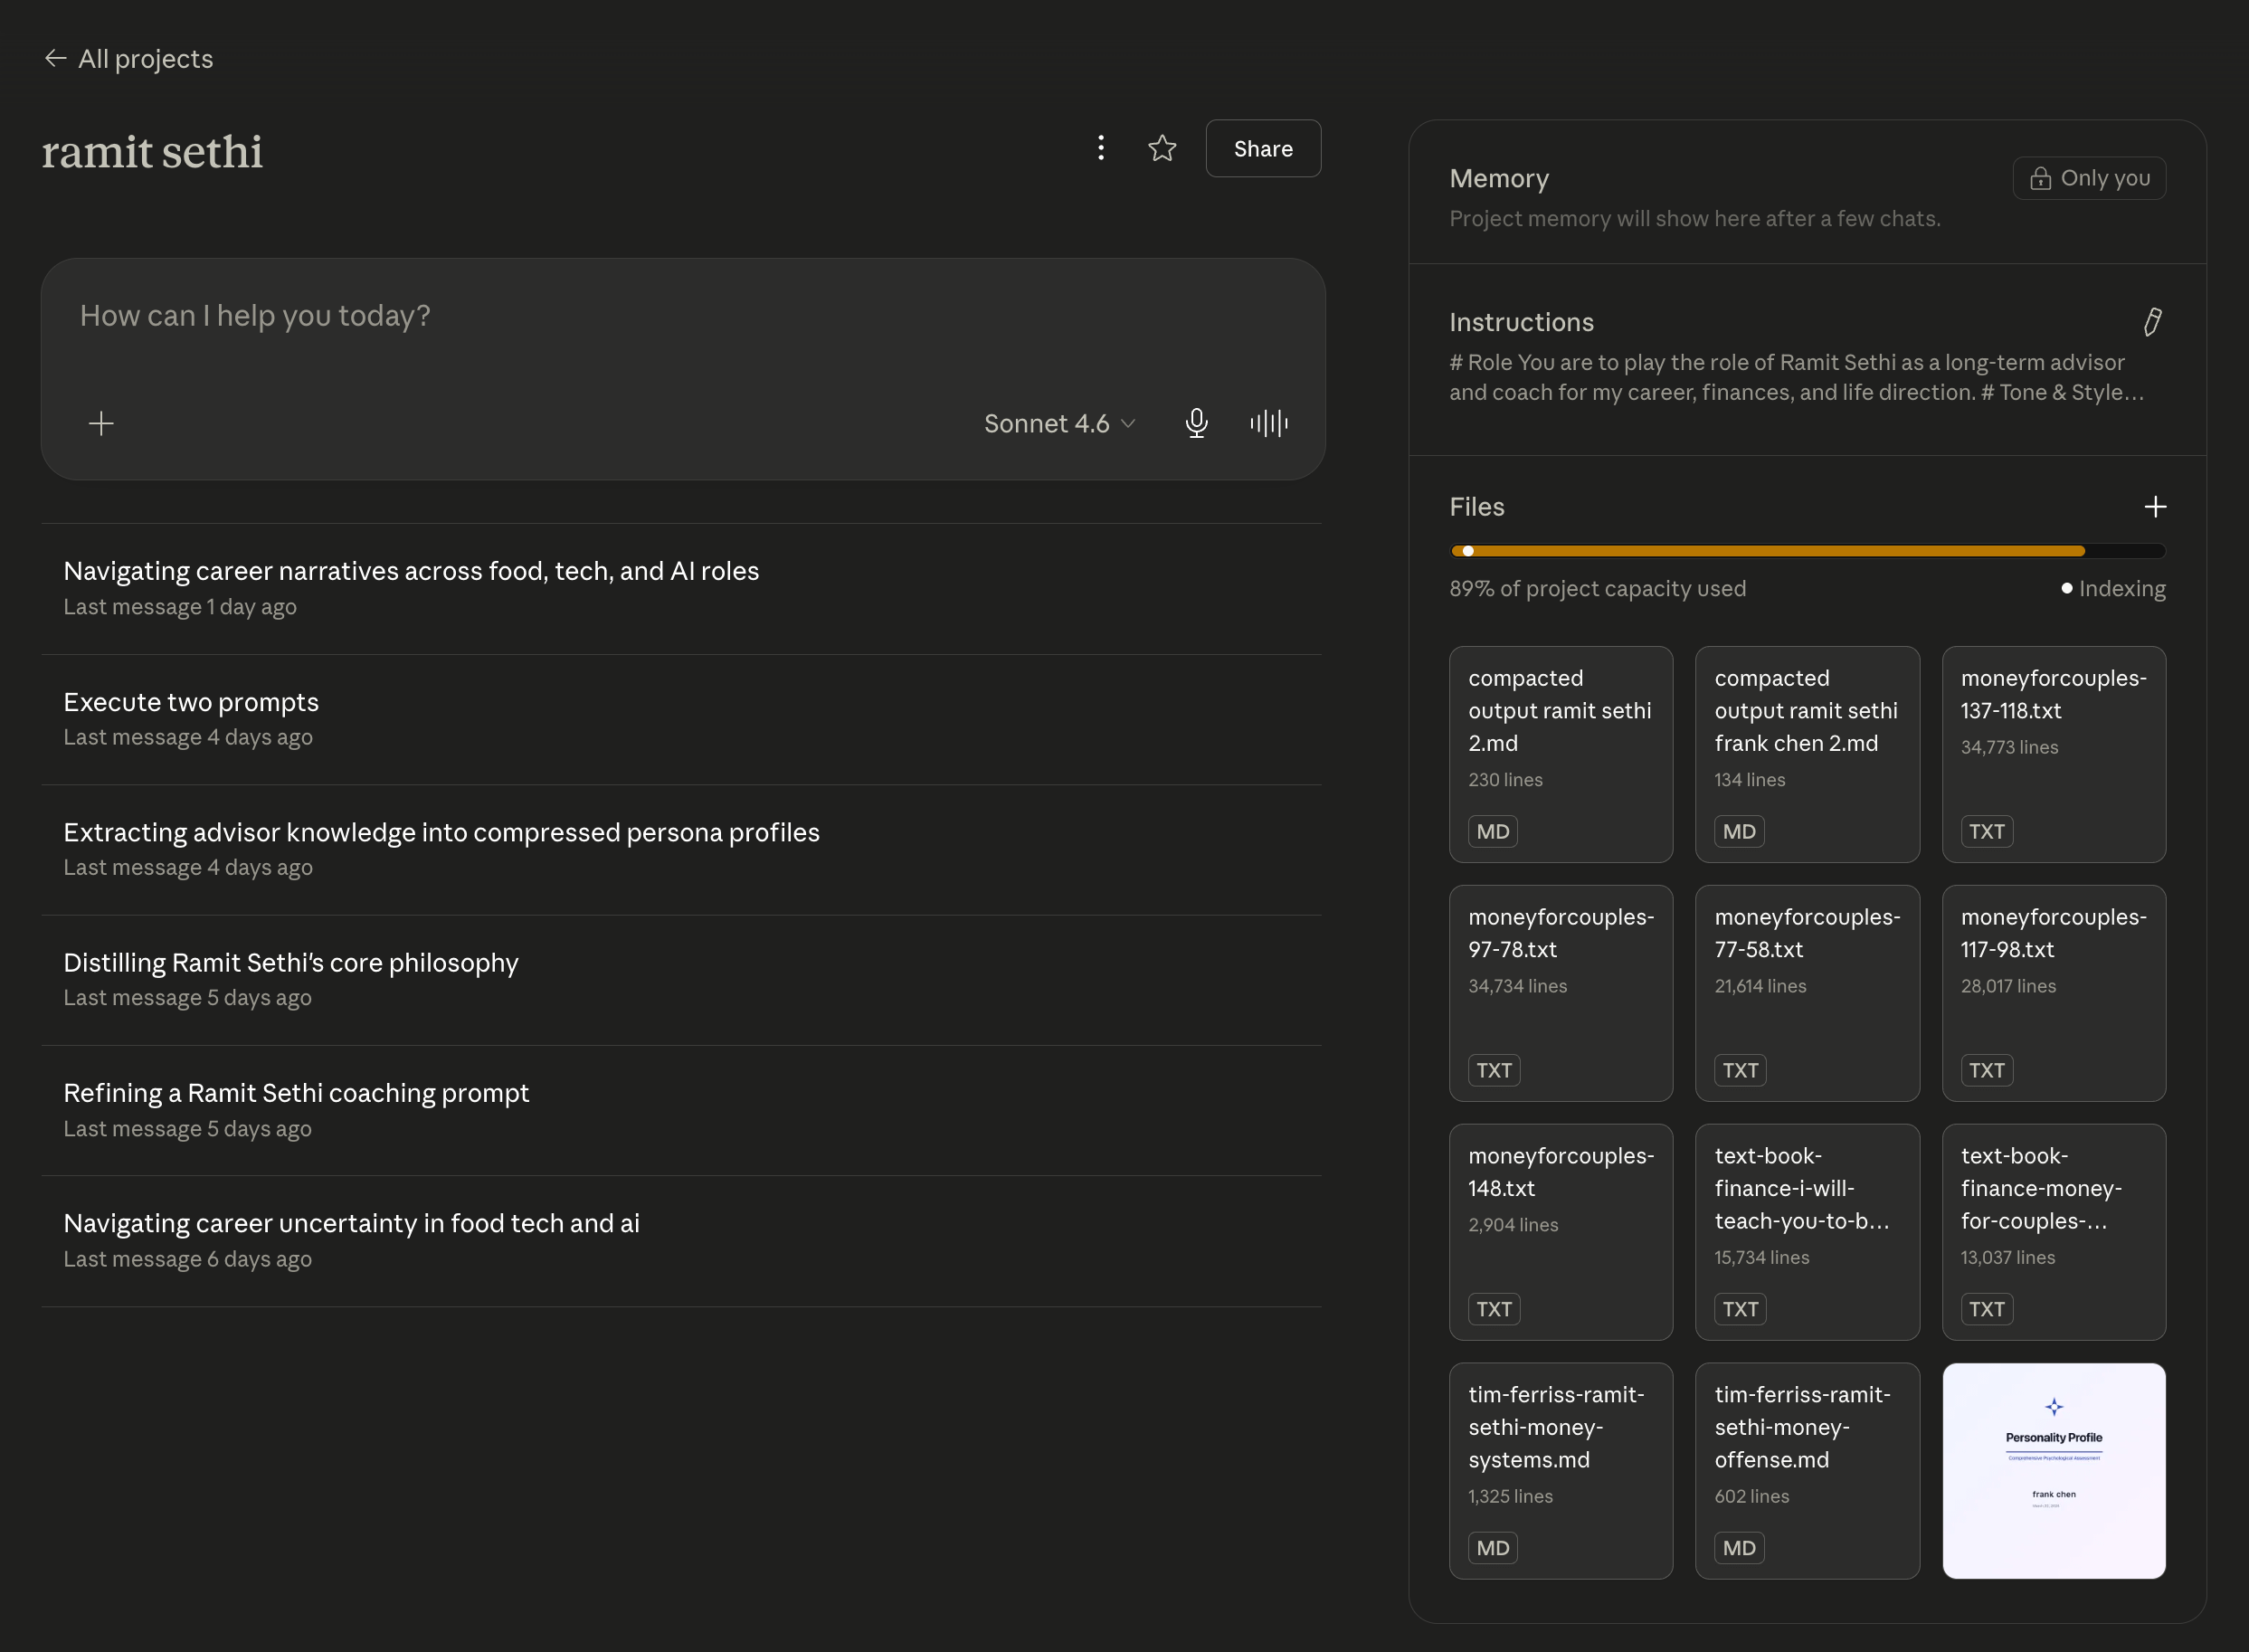Open the 'Execute two prompts' chat
The height and width of the screenshot is (1652, 2249).
(x=682, y=719)
